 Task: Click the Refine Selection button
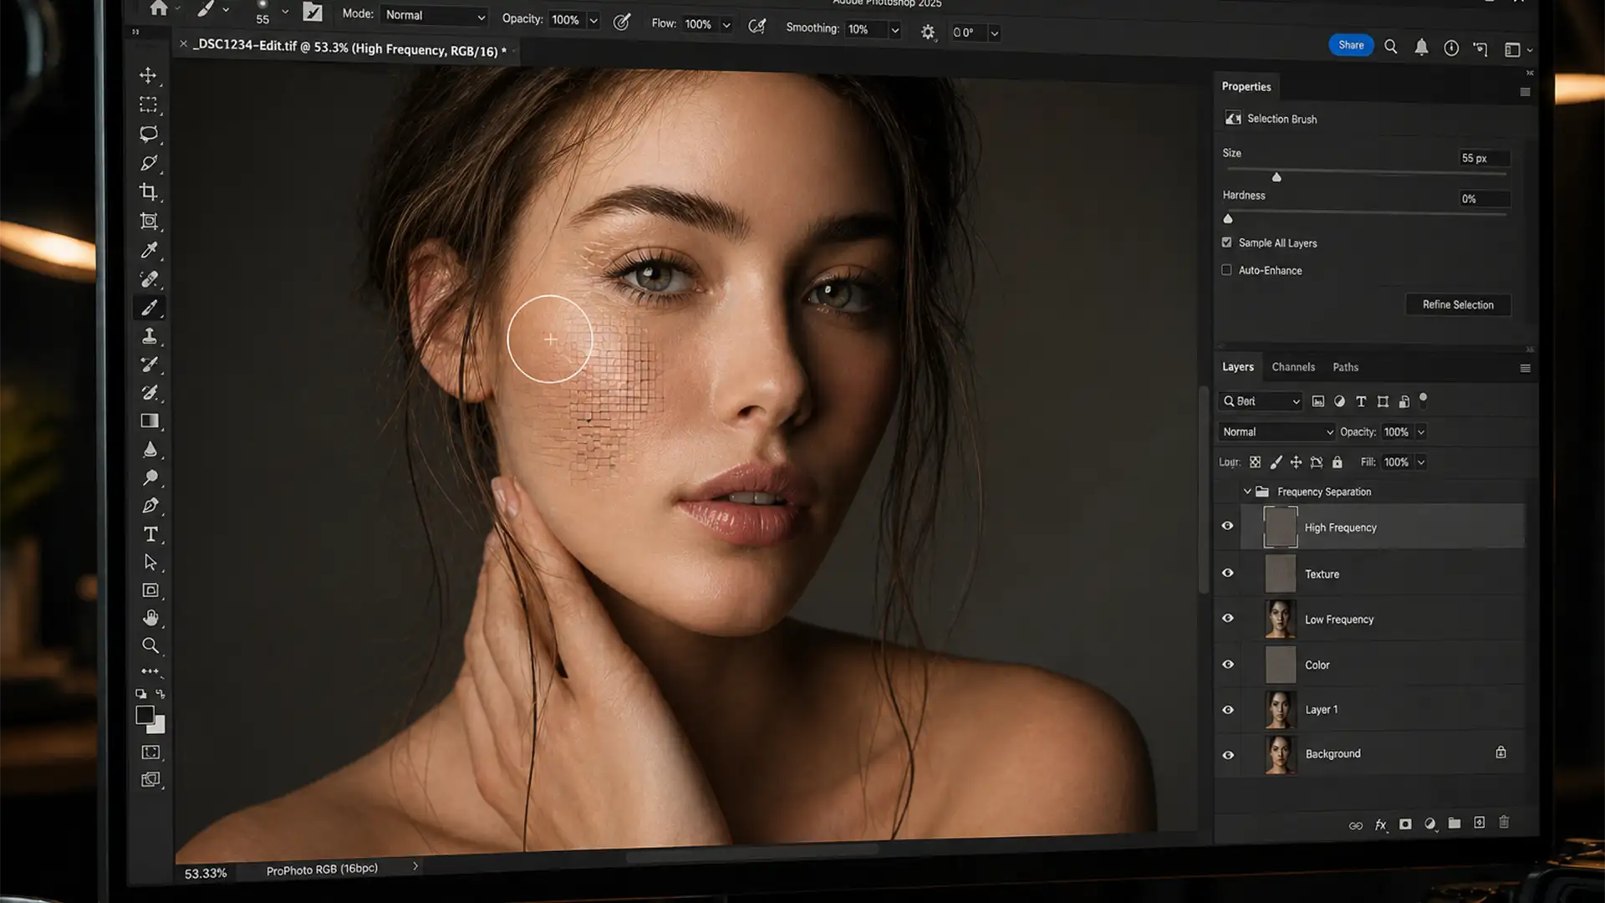(x=1458, y=304)
